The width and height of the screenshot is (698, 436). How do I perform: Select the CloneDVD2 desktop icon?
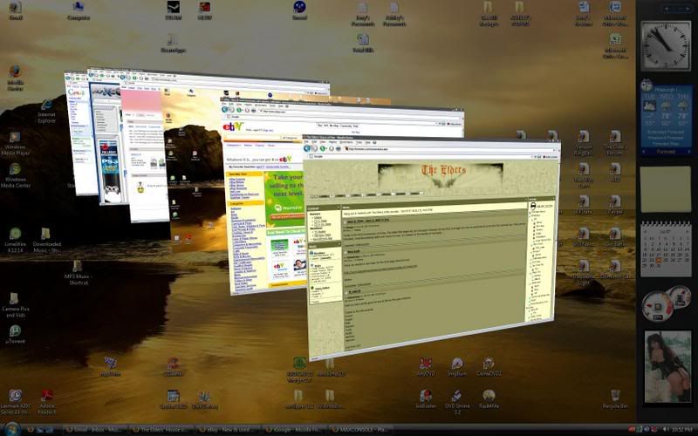tap(489, 366)
